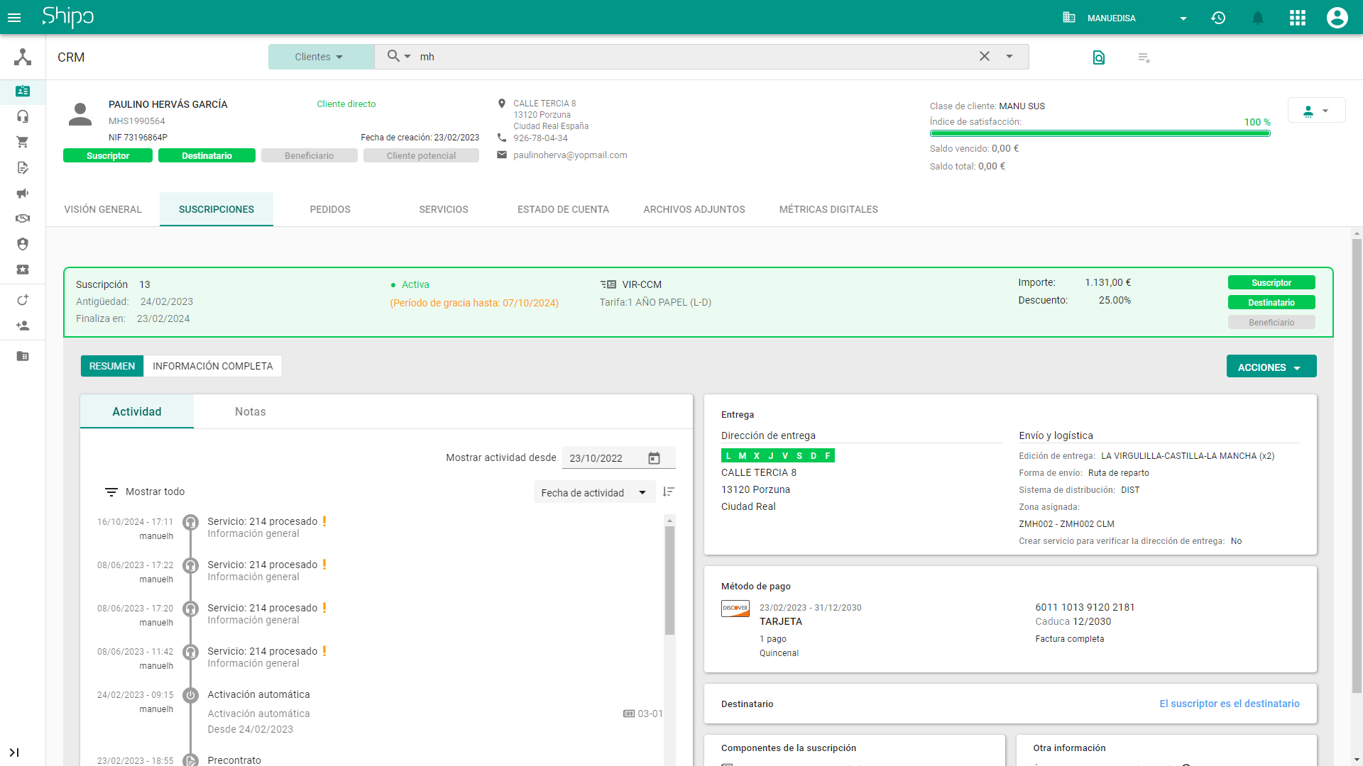Switch to the PEDIDOS tab
The height and width of the screenshot is (766, 1363).
(330, 209)
